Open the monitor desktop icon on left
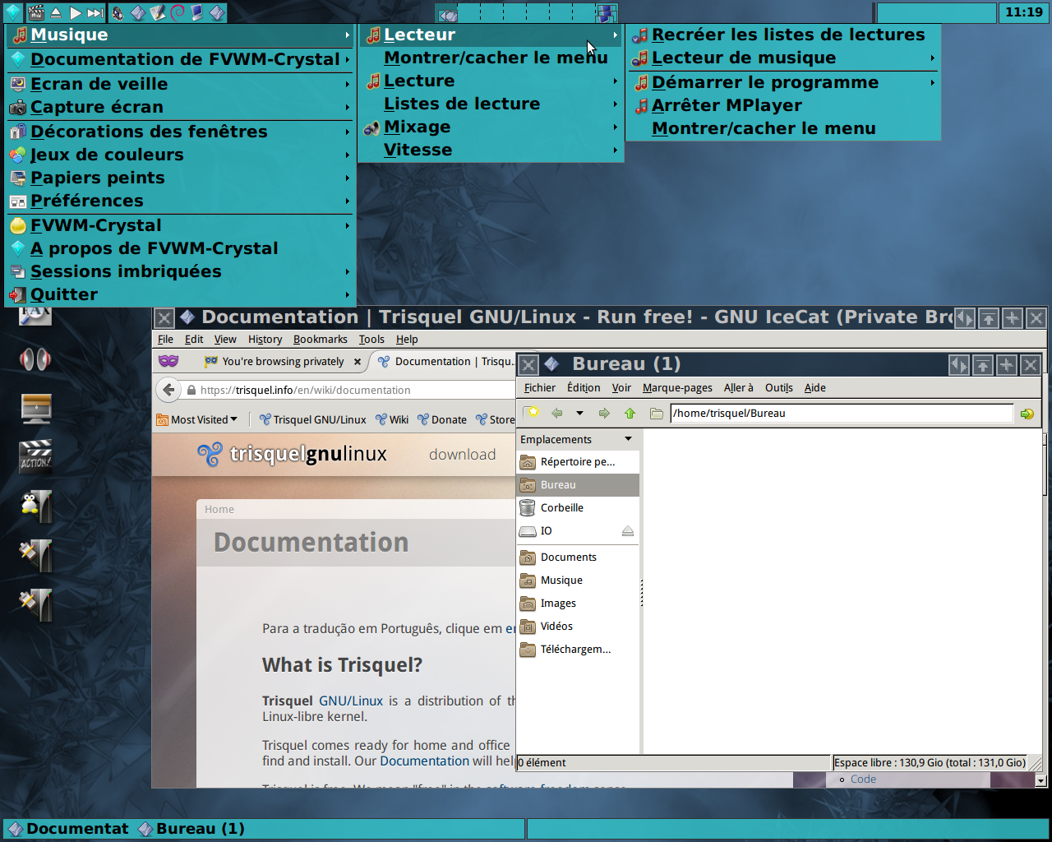 pos(36,409)
